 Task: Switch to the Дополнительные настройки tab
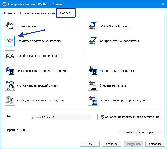(x=37, y=13)
